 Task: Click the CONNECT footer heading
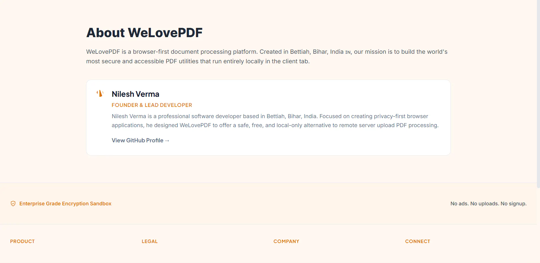tap(418, 241)
